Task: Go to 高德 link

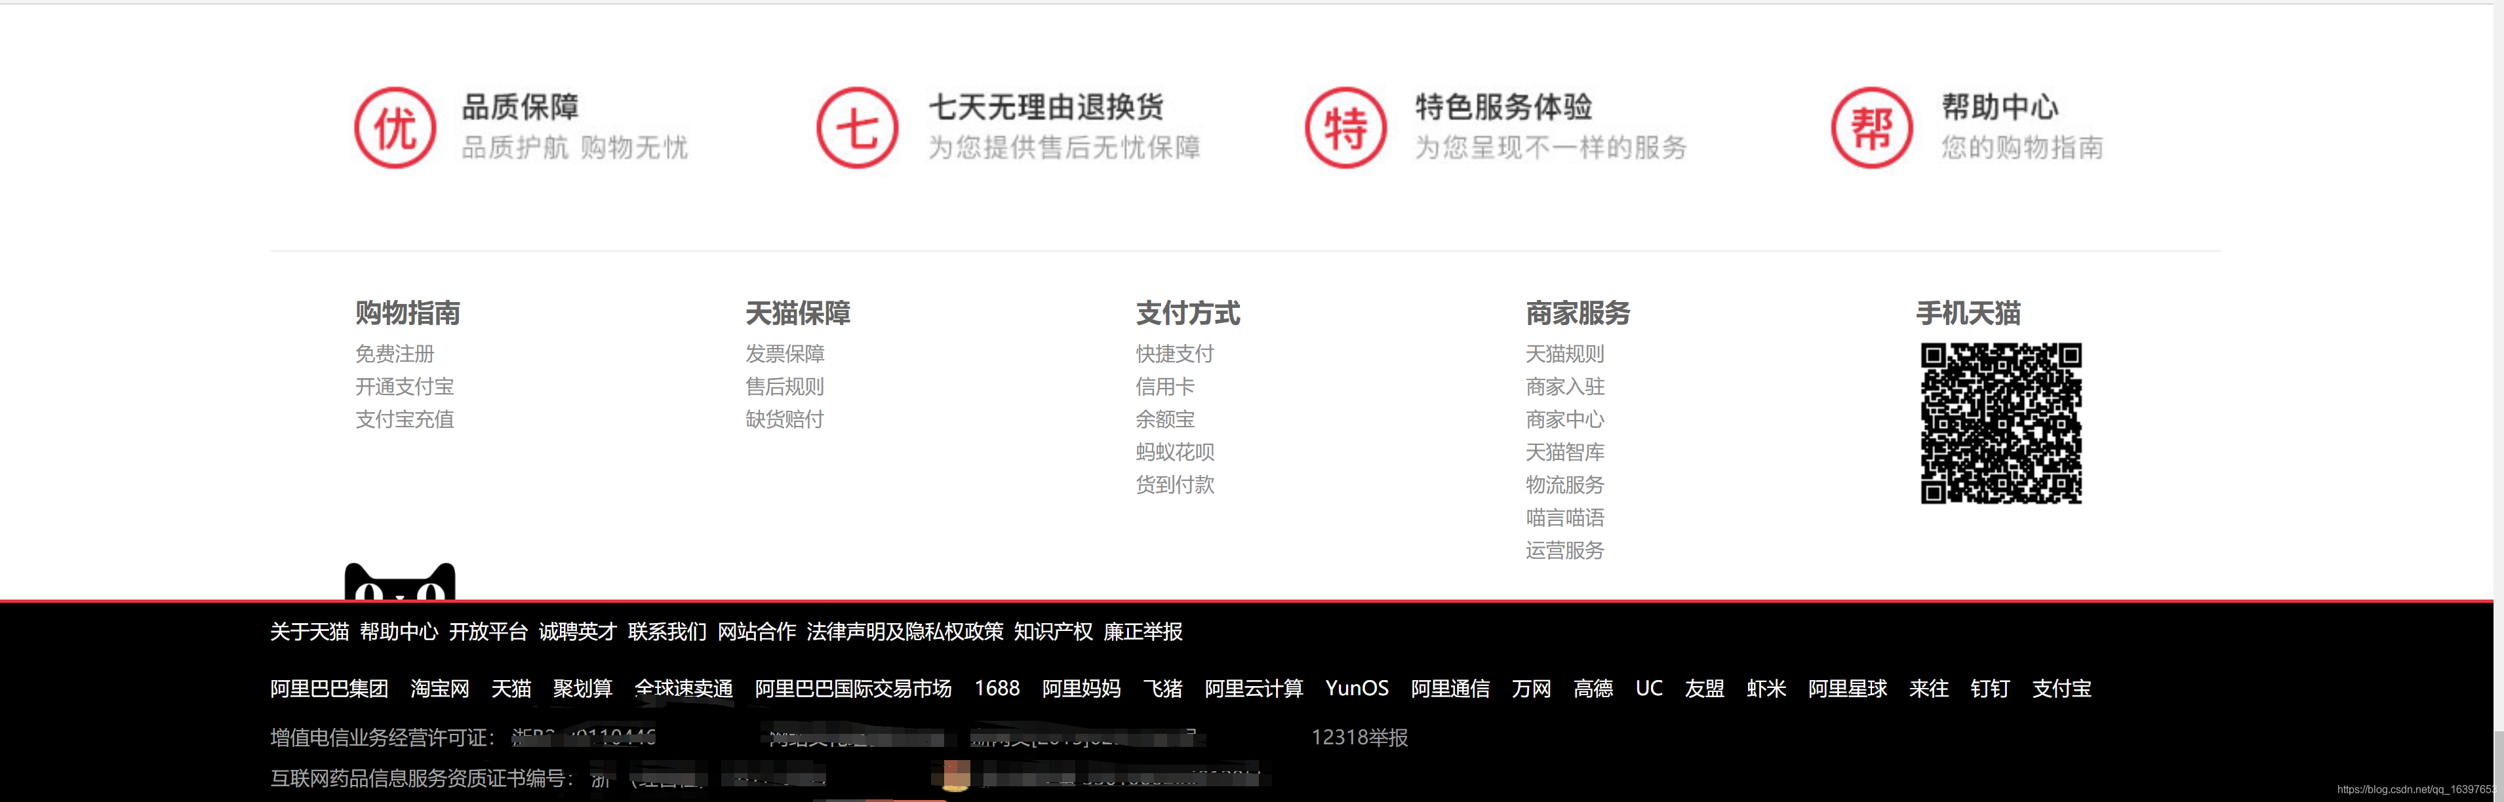Action: click(x=1593, y=689)
